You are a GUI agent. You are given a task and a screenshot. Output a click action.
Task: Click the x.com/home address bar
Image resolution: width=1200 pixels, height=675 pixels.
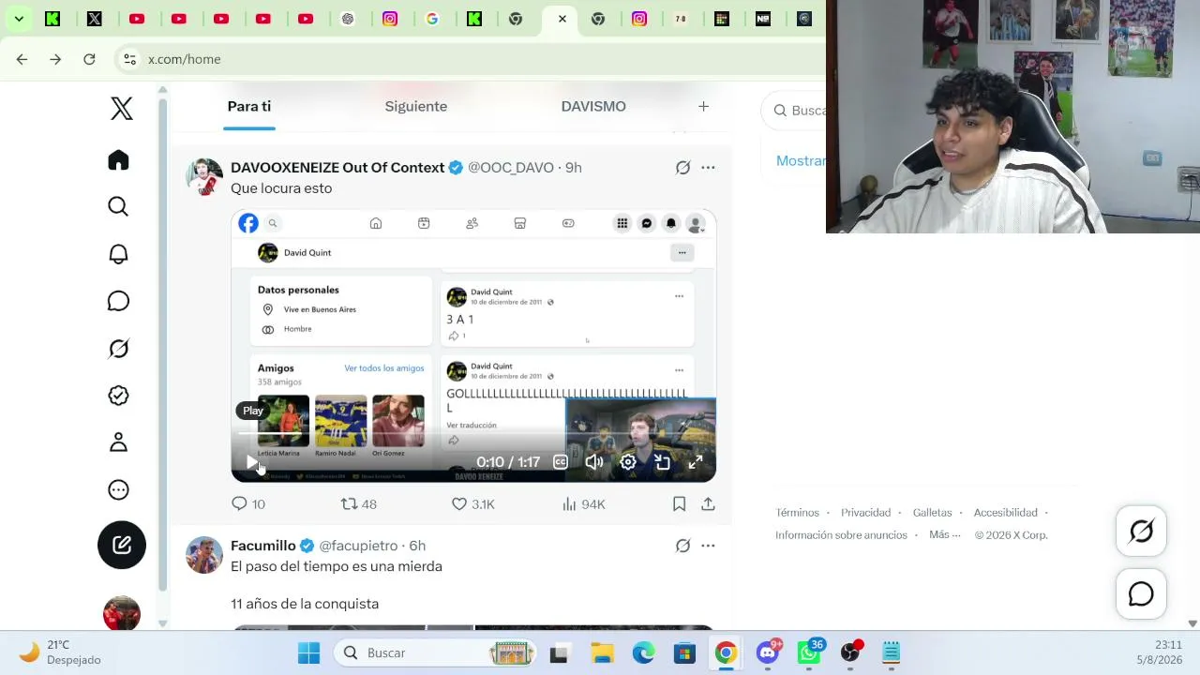(469, 59)
